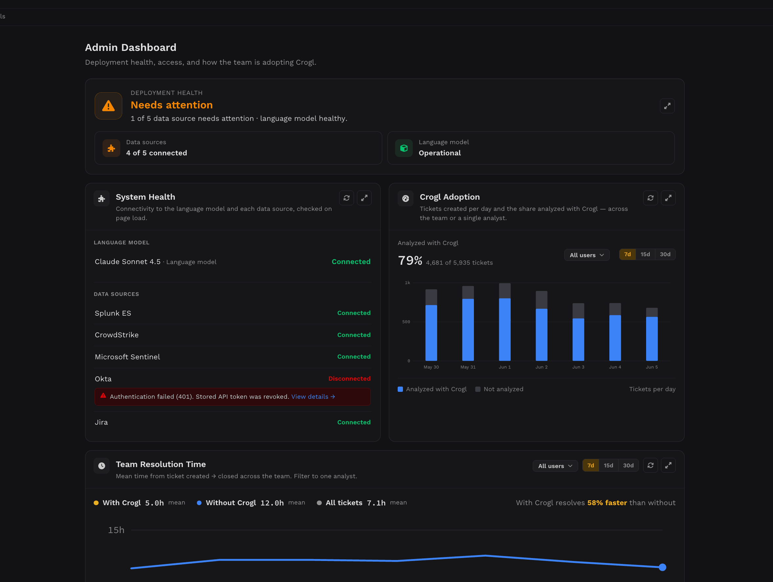Viewport: 773px width, 582px height.
Task: Click the Jira data source row
Action: click(x=232, y=422)
